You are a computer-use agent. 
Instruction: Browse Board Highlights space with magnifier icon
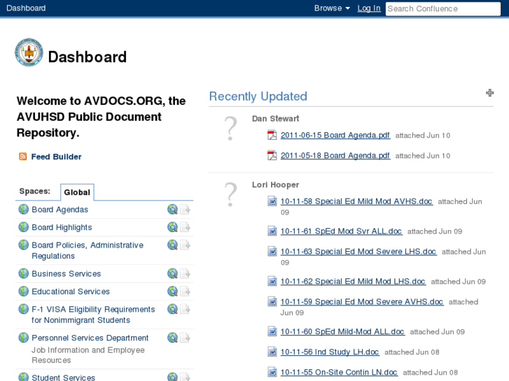tap(172, 227)
